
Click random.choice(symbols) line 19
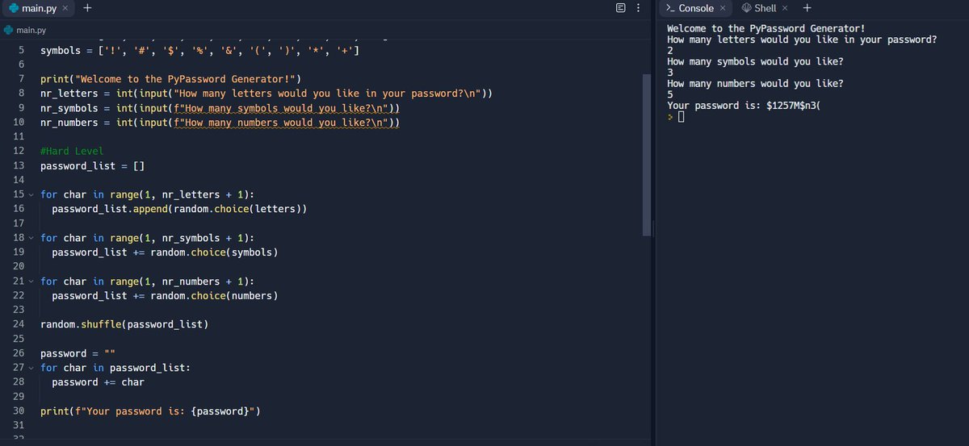pyautogui.click(x=166, y=252)
